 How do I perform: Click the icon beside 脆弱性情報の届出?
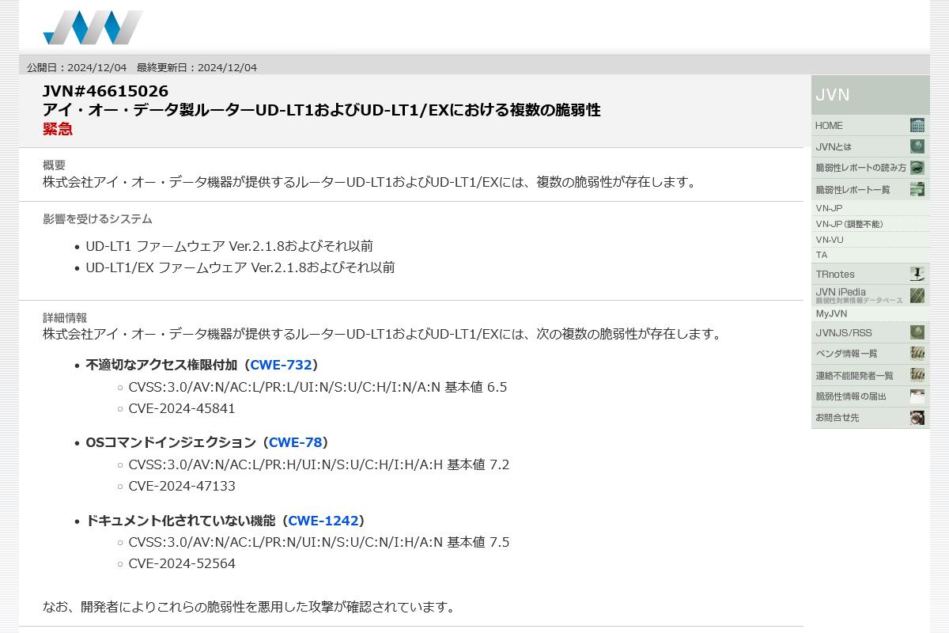tap(917, 396)
